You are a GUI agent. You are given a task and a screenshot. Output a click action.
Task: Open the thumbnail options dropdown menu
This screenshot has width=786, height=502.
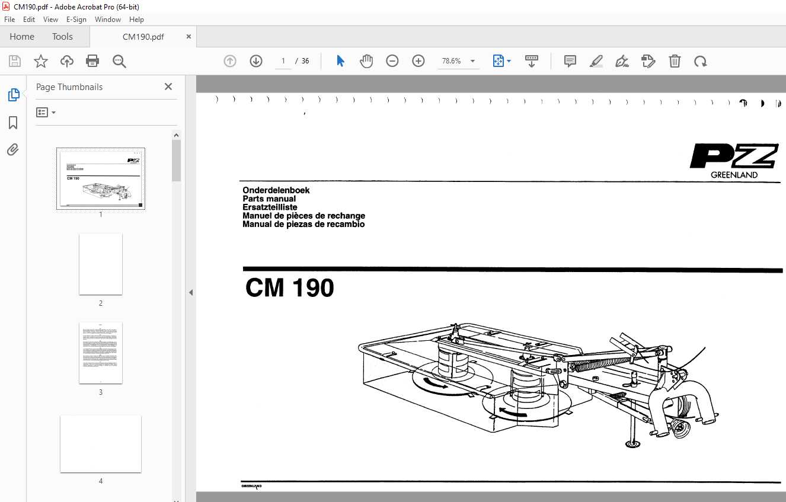click(x=46, y=112)
